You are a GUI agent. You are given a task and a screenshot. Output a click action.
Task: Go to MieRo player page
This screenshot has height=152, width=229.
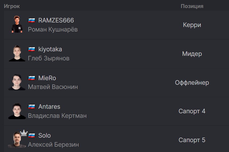(47, 78)
